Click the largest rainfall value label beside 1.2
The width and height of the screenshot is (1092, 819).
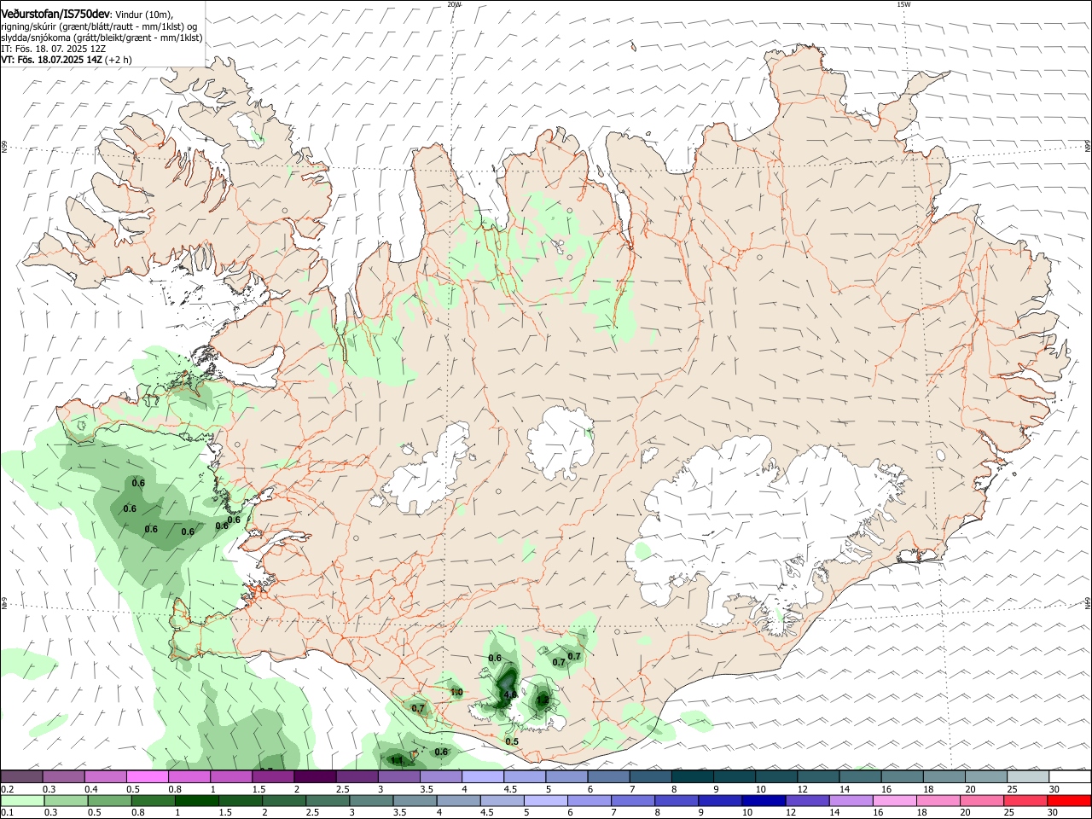point(510,695)
